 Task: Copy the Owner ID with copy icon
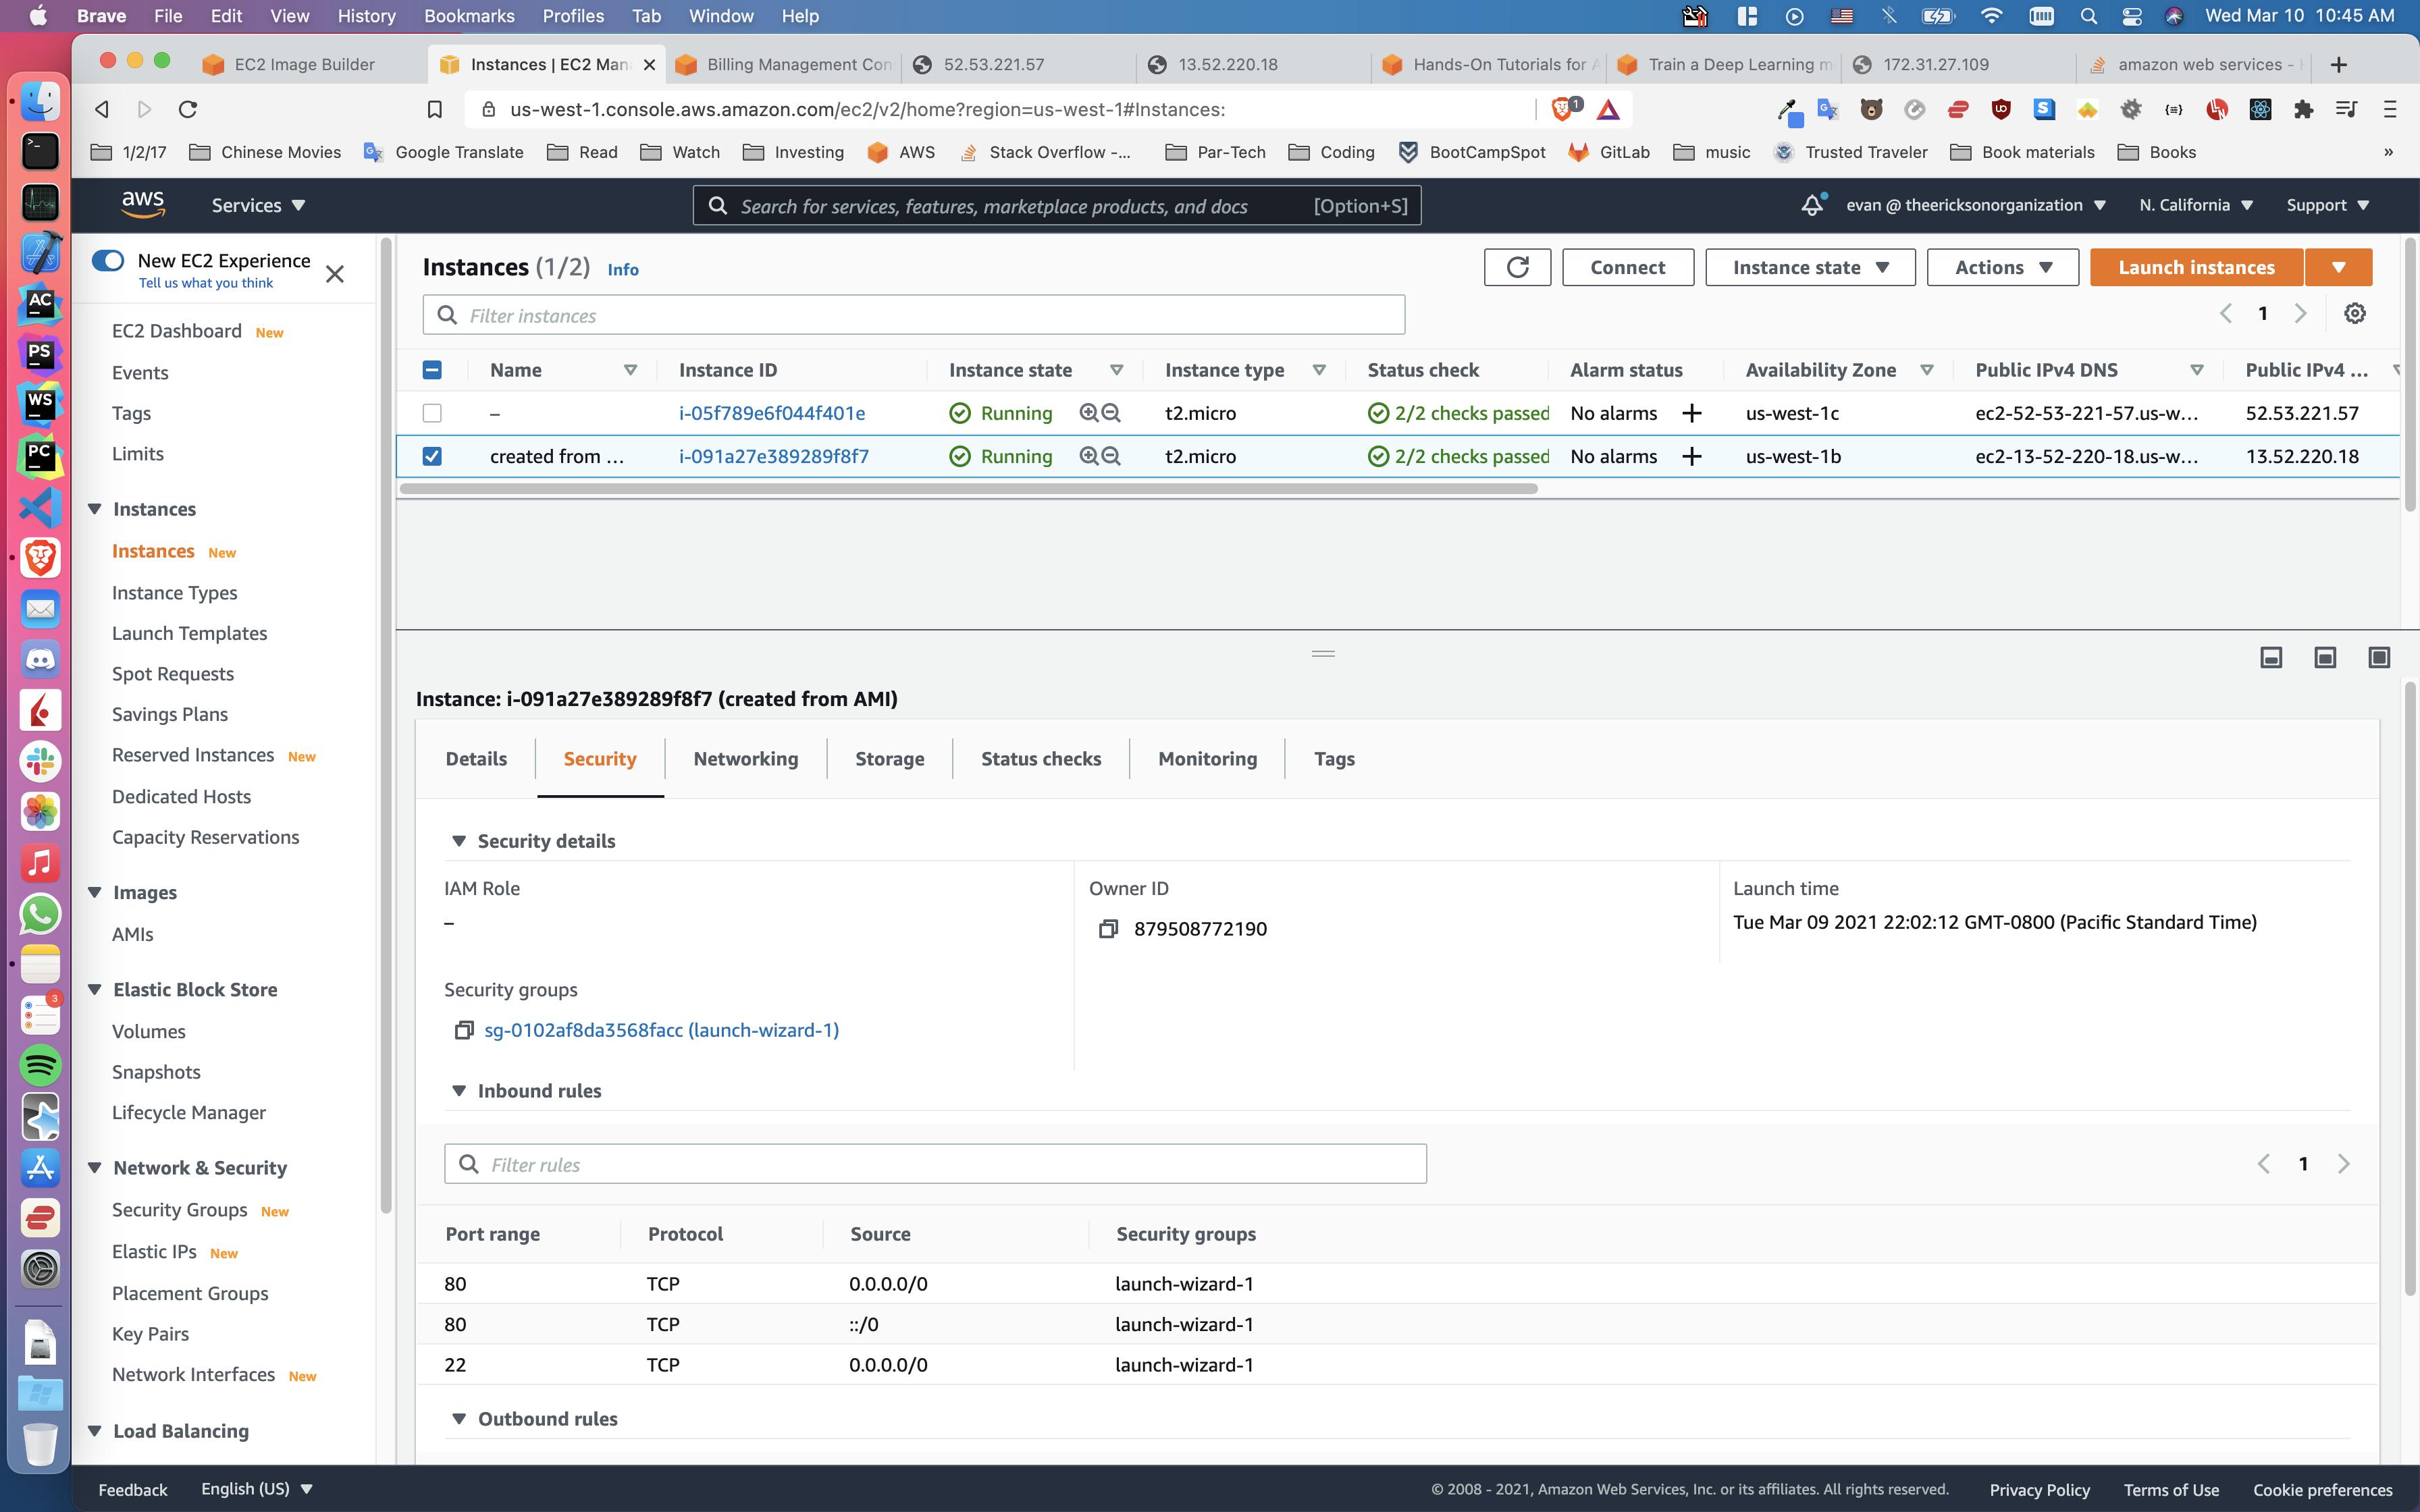point(1107,929)
